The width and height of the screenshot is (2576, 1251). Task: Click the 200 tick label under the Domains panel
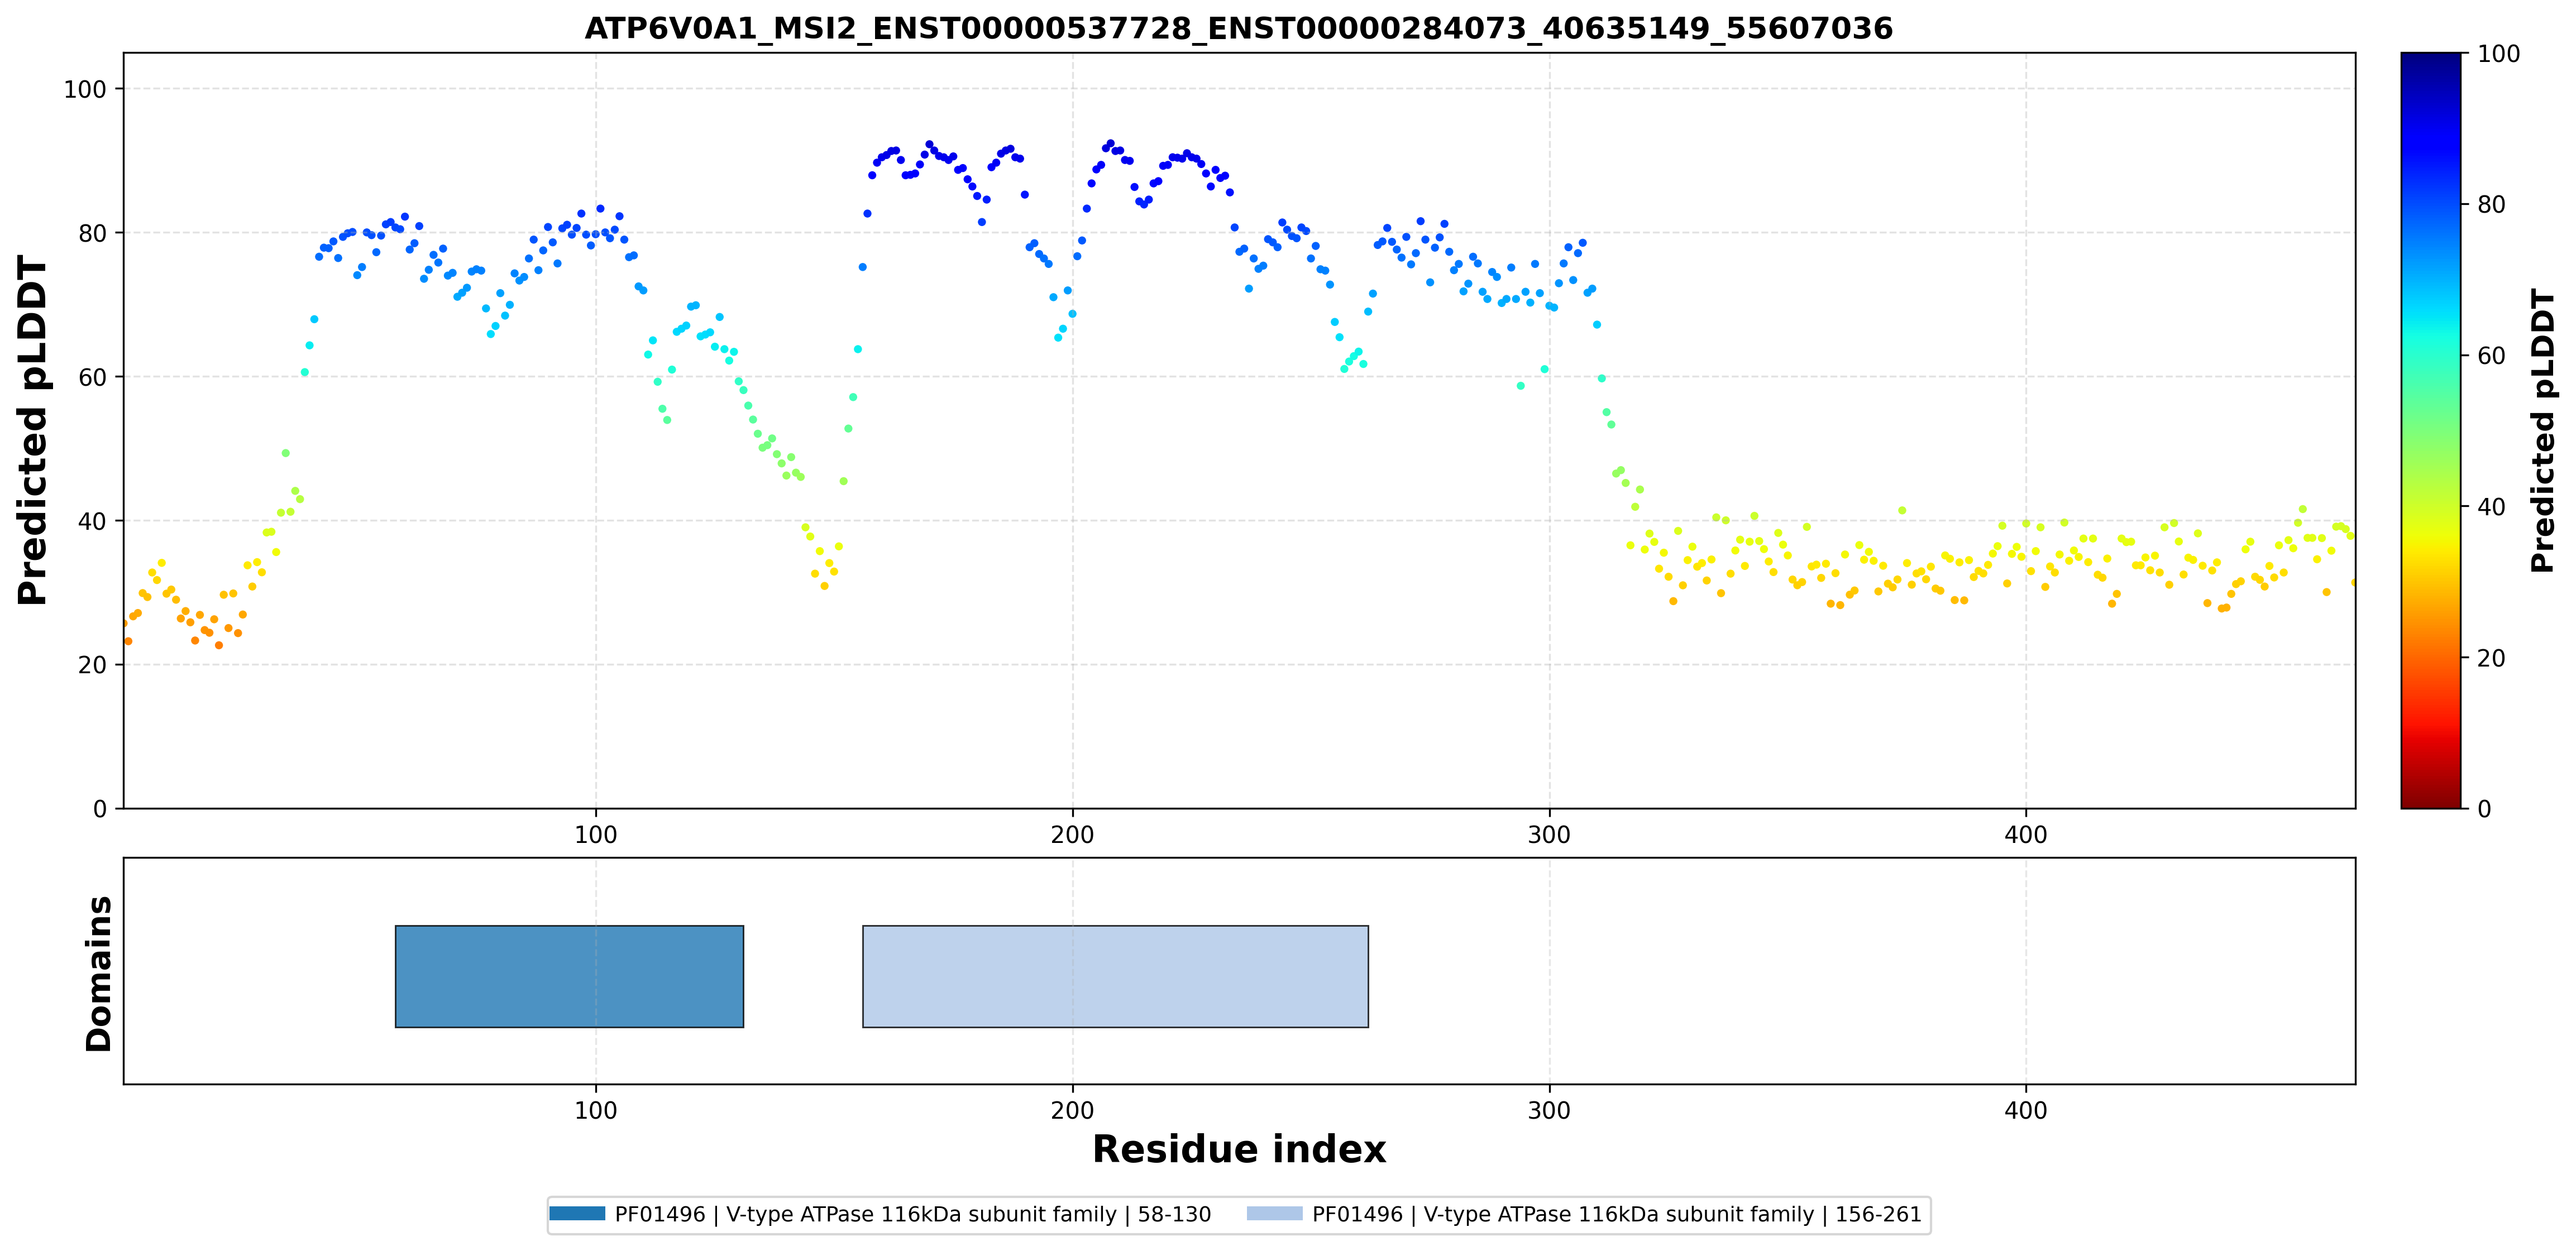(x=1072, y=1110)
